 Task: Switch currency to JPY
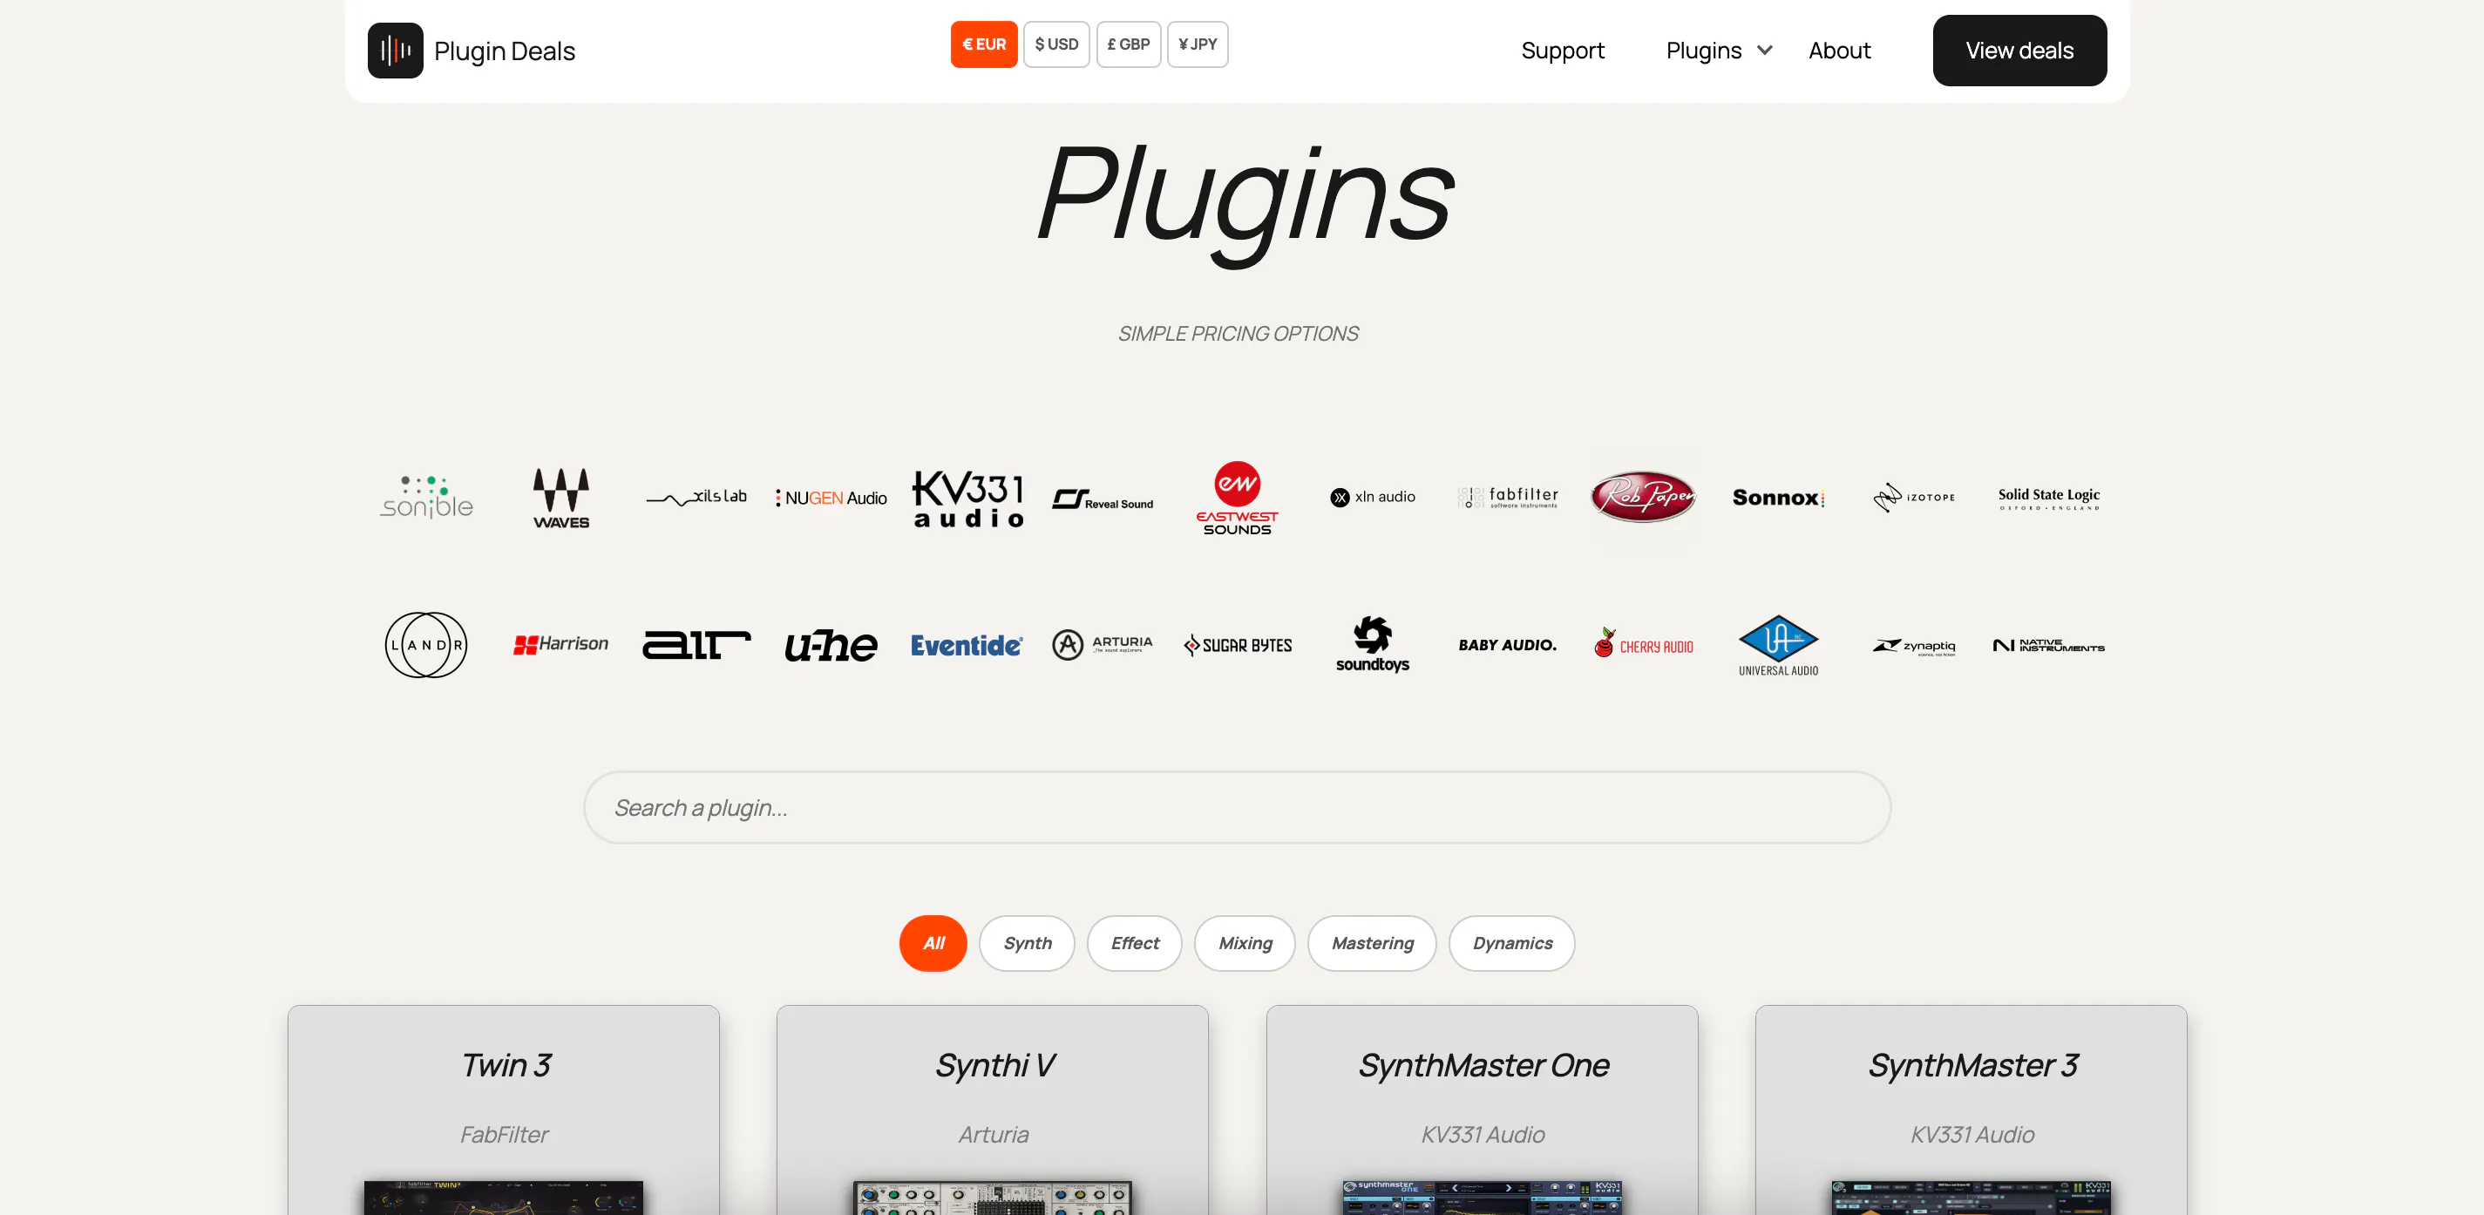point(1198,44)
